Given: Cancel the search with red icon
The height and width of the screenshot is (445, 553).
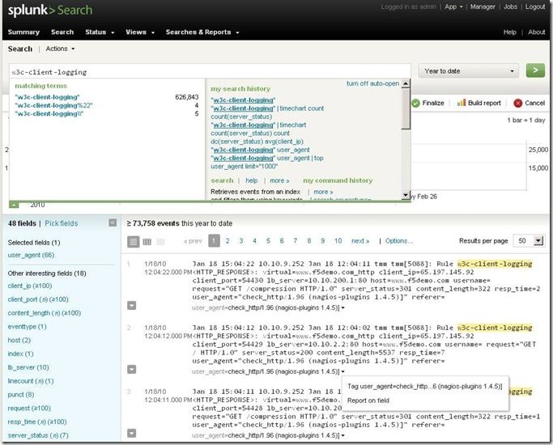Looking at the screenshot, I should point(518,103).
